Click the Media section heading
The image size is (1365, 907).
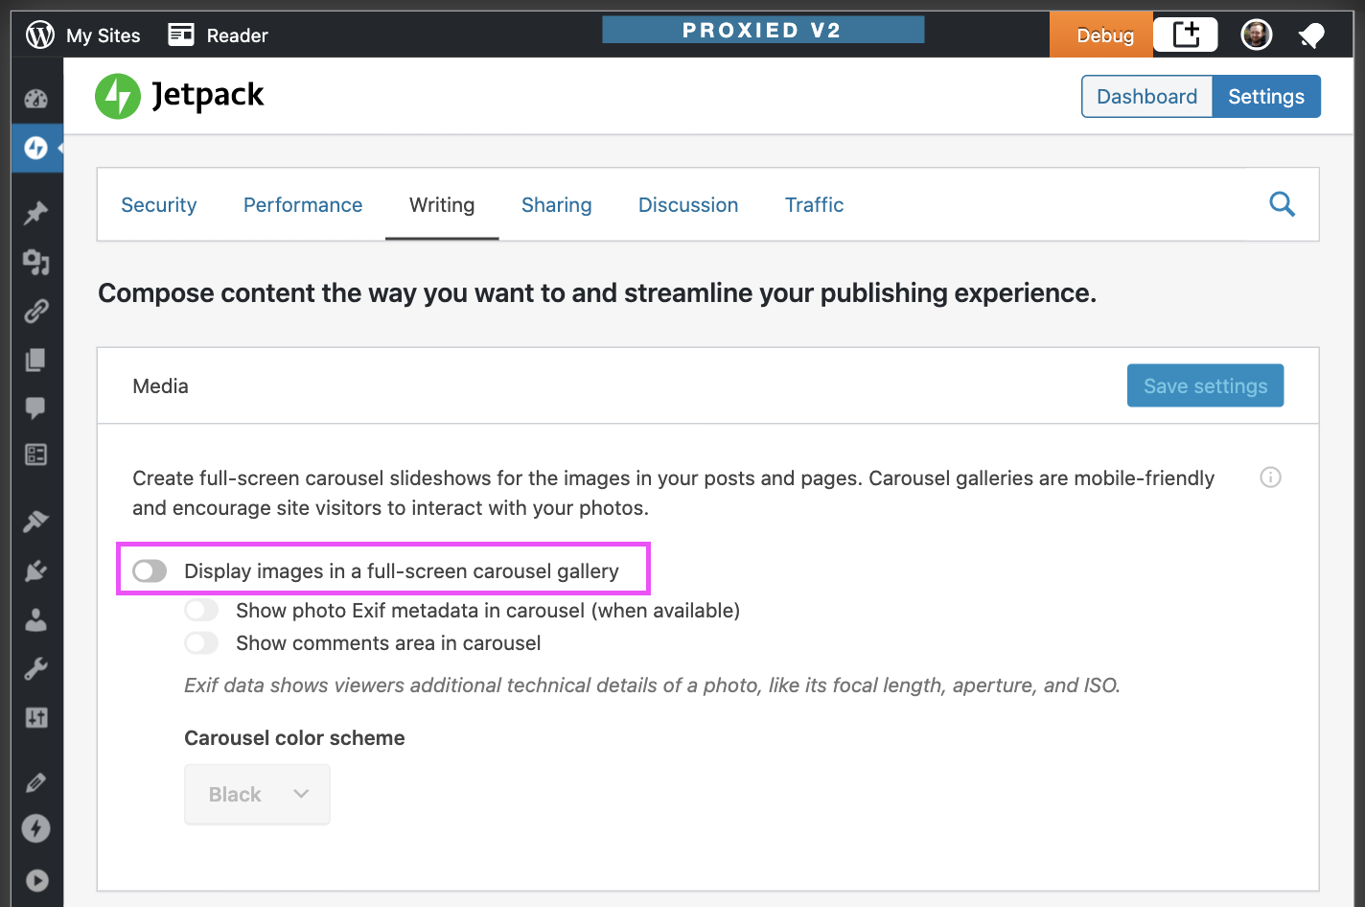coord(160,386)
